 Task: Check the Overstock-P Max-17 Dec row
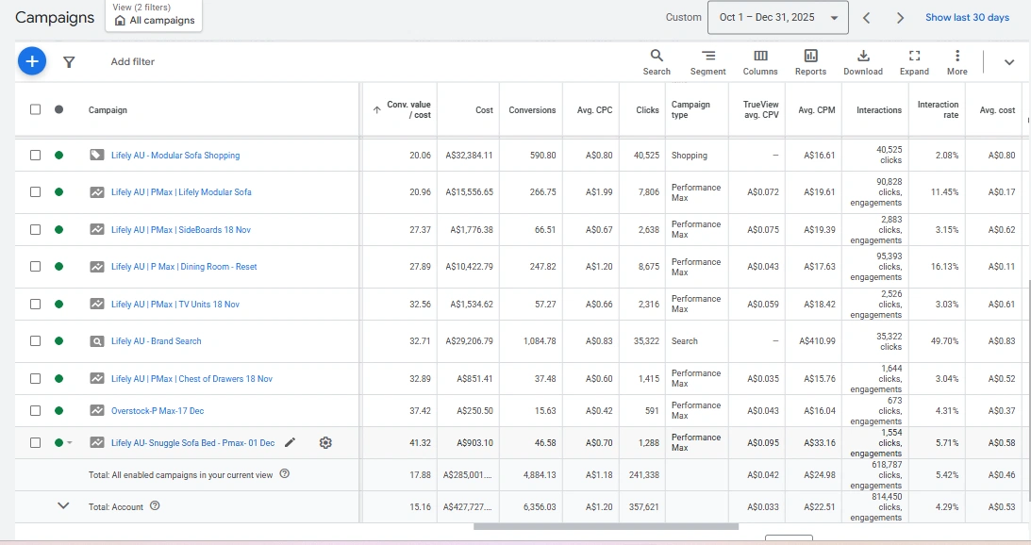point(36,410)
